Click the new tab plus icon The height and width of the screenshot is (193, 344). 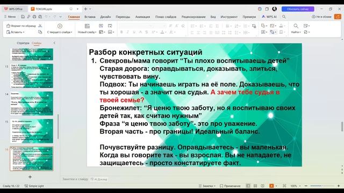pos(85,9)
